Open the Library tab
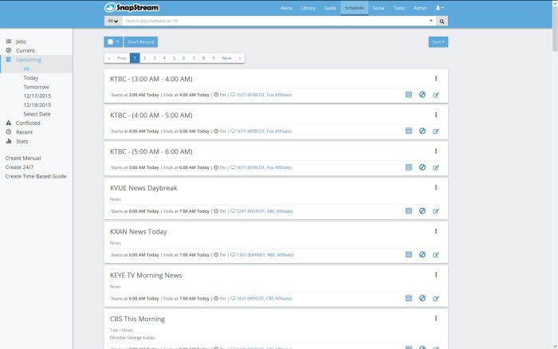Viewport: 558px width, 349px height. tap(308, 8)
